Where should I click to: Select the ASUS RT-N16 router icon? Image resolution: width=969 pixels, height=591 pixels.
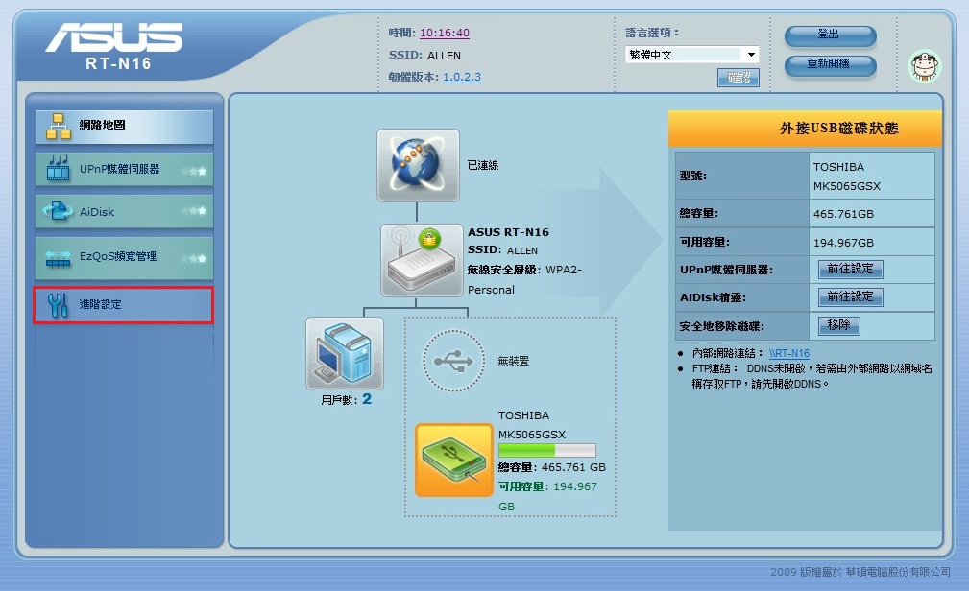click(422, 260)
